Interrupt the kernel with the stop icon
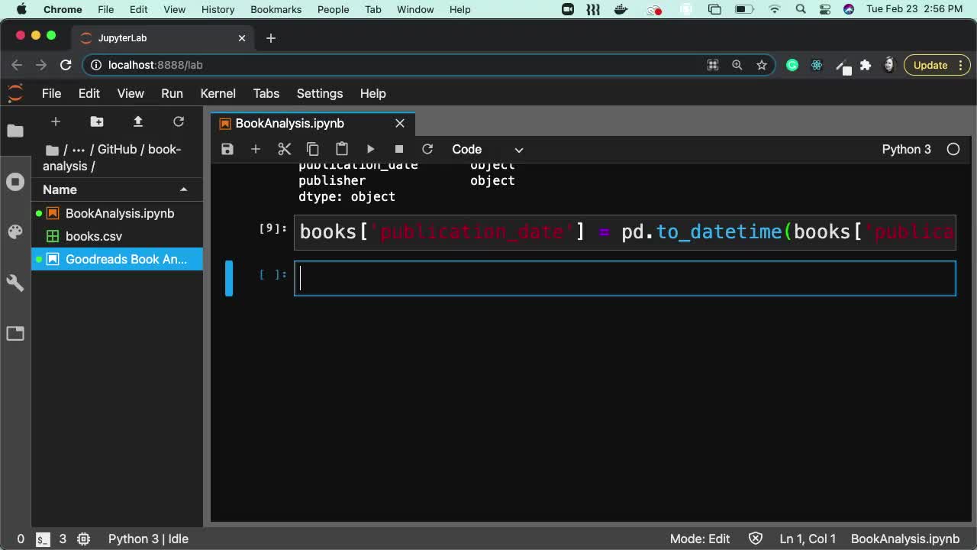Viewport: 977px width, 550px height. (398, 149)
